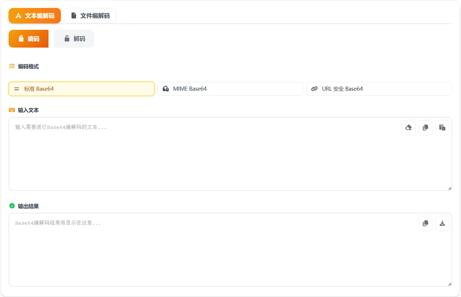The image size is (461, 297).
Task: Grab the output textarea resize handle
Action: [449, 284]
